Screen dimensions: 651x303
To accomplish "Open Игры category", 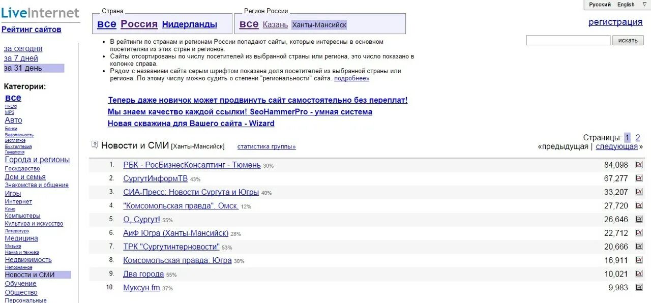I will point(13,194).
